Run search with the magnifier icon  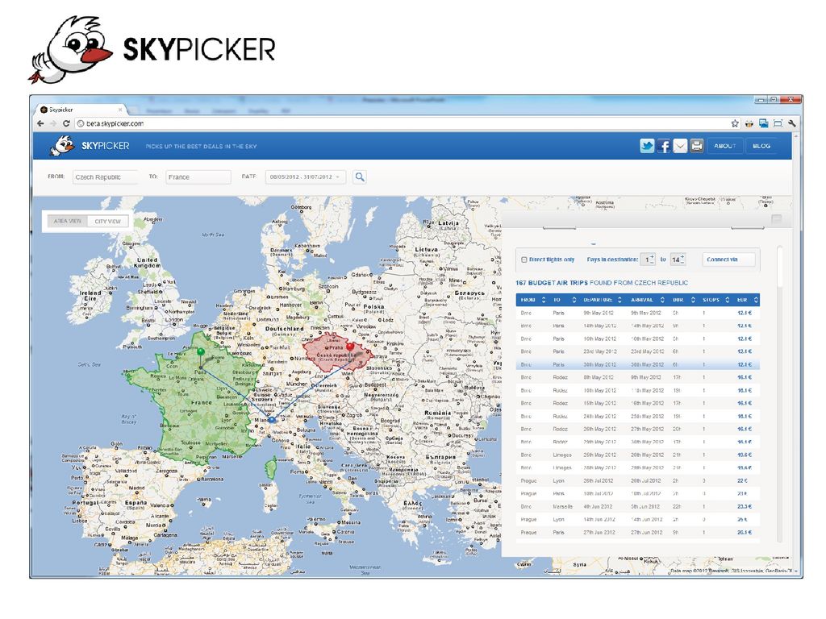(x=360, y=177)
